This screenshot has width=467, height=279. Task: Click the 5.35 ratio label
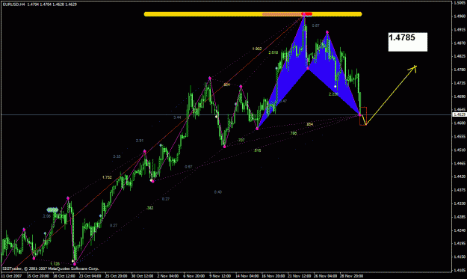pyautogui.click(x=117, y=156)
